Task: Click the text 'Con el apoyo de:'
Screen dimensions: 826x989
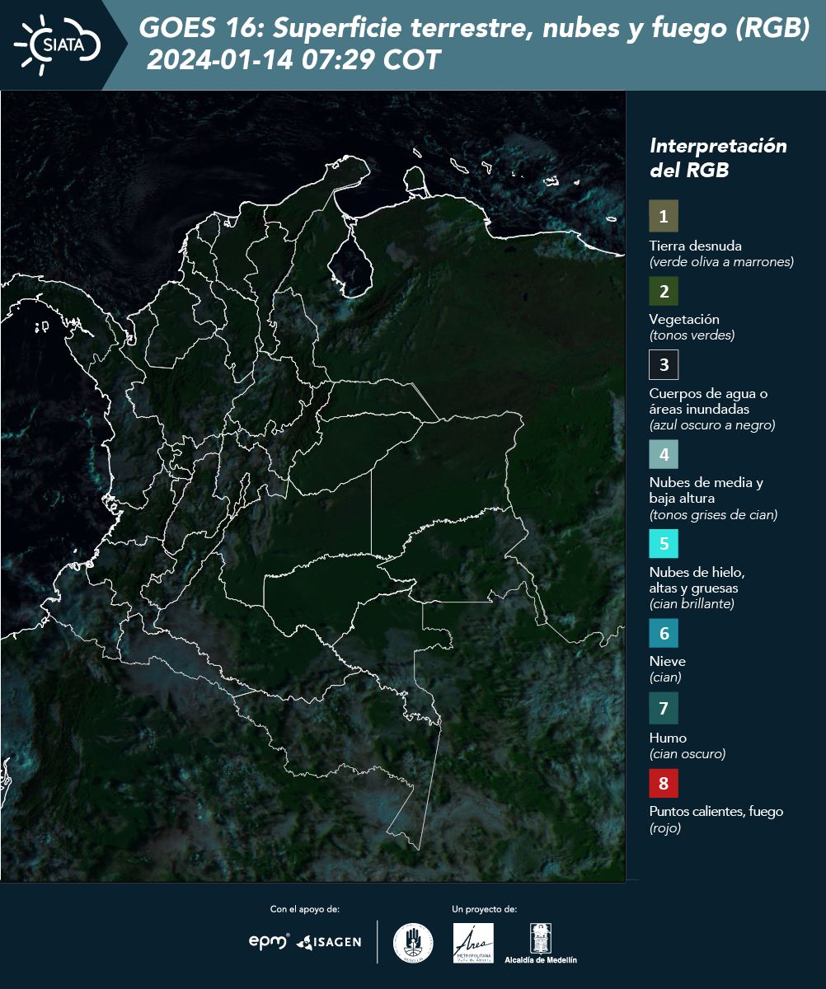Action: 305,909
